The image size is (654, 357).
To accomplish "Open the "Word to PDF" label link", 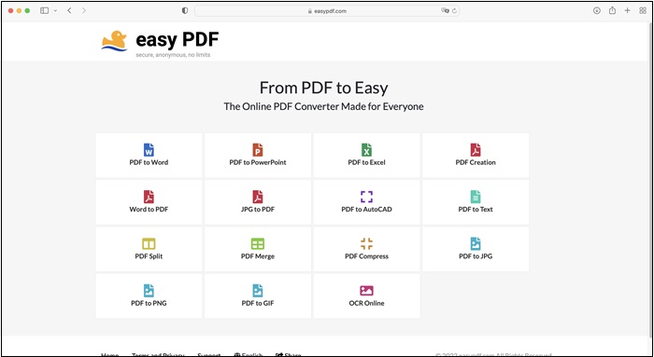I will click(x=149, y=210).
